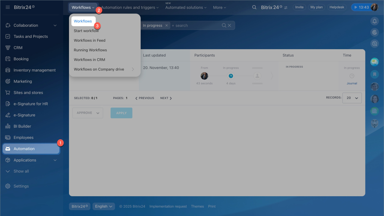Choose Workflows in CRM menu entry
The width and height of the screenshot is (384, 216).
pos(89,60)
